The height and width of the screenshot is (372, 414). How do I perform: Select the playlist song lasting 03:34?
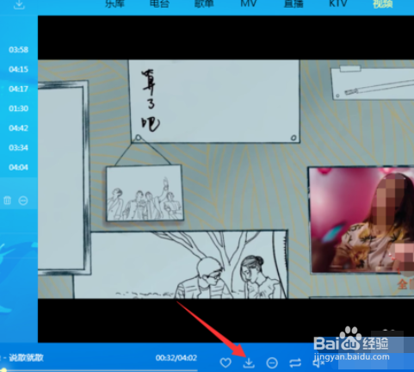[x=18, y=148]
